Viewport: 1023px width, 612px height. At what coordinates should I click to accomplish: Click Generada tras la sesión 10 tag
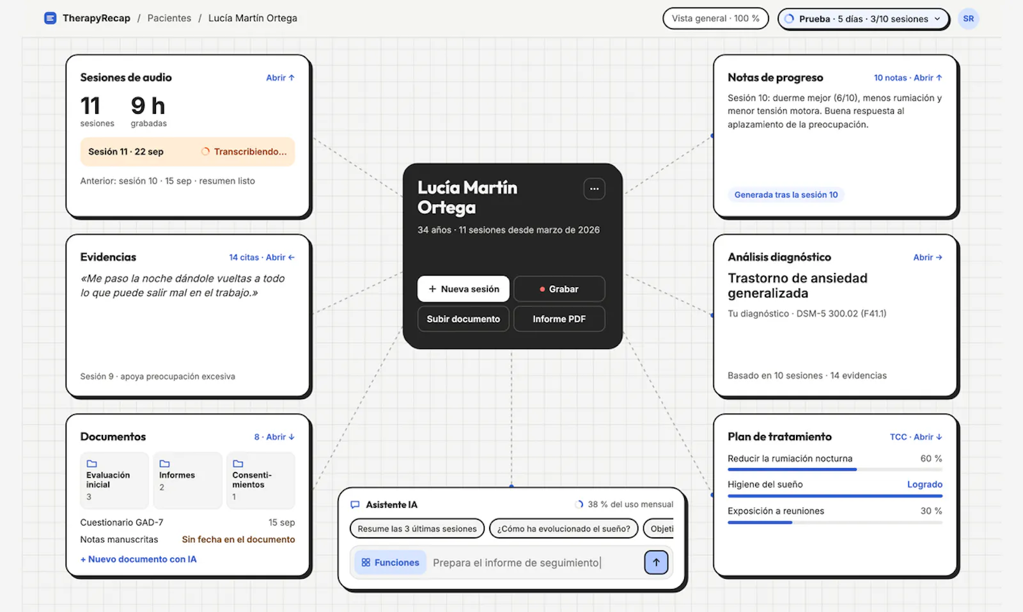pos(786,195)
